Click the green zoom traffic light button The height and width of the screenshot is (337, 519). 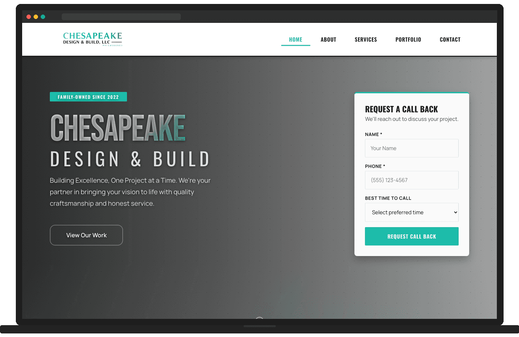click(43, 17)
